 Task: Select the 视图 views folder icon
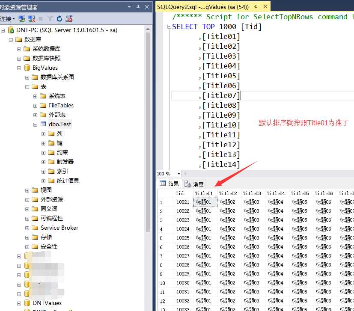35,190
